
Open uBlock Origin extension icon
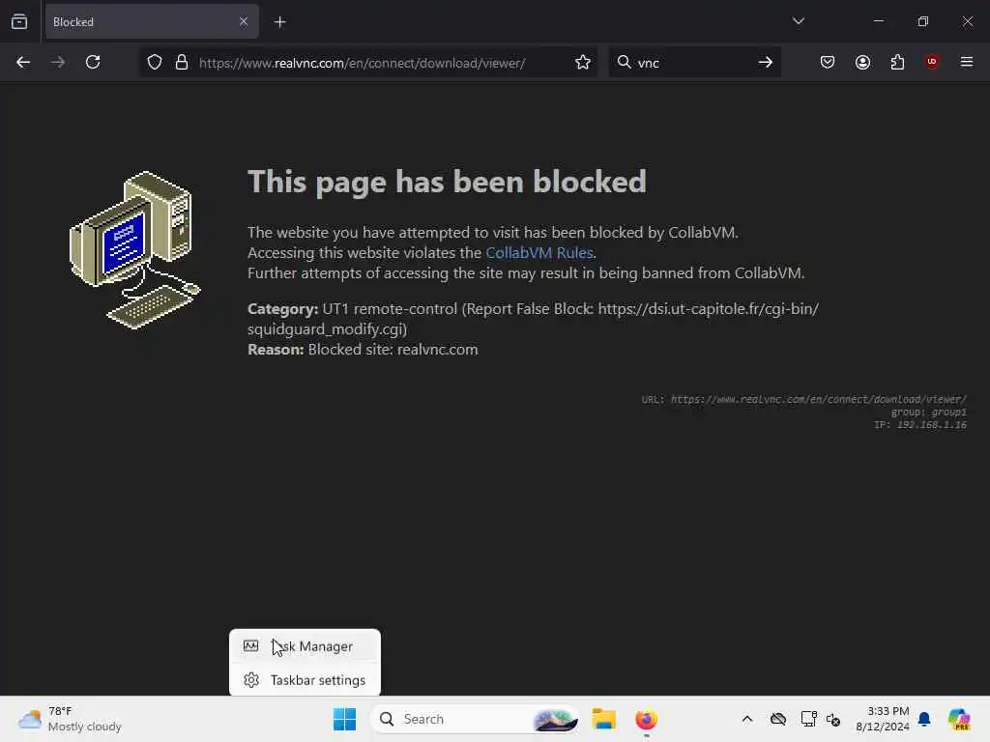[x=932, y=62]
